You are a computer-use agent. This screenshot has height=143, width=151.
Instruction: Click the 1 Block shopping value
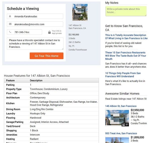coord(34,130)
